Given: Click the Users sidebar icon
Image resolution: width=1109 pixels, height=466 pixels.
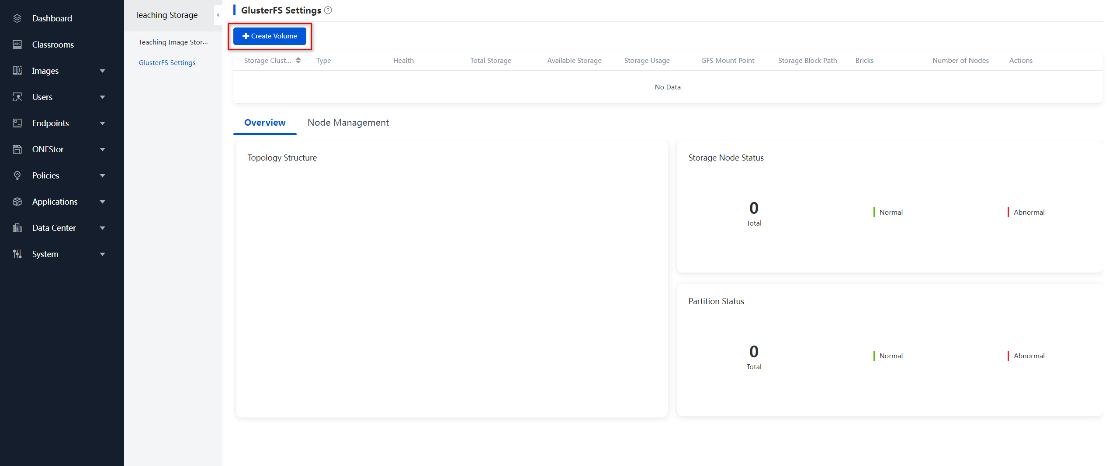Looking at the screenshot, I should pyautogui.click(x=17, y=97).
